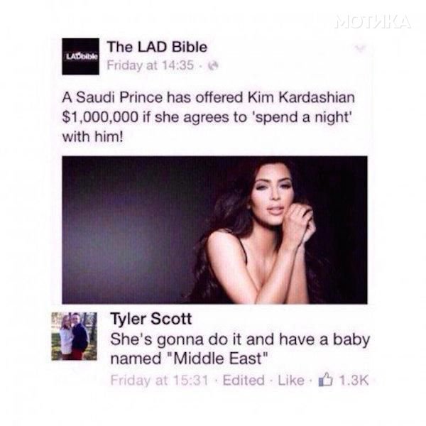Open the post options dropdown arrow

360,48
